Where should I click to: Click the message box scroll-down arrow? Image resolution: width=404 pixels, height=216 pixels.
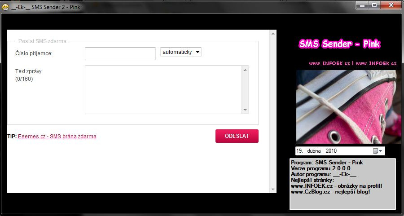point(245,110)
